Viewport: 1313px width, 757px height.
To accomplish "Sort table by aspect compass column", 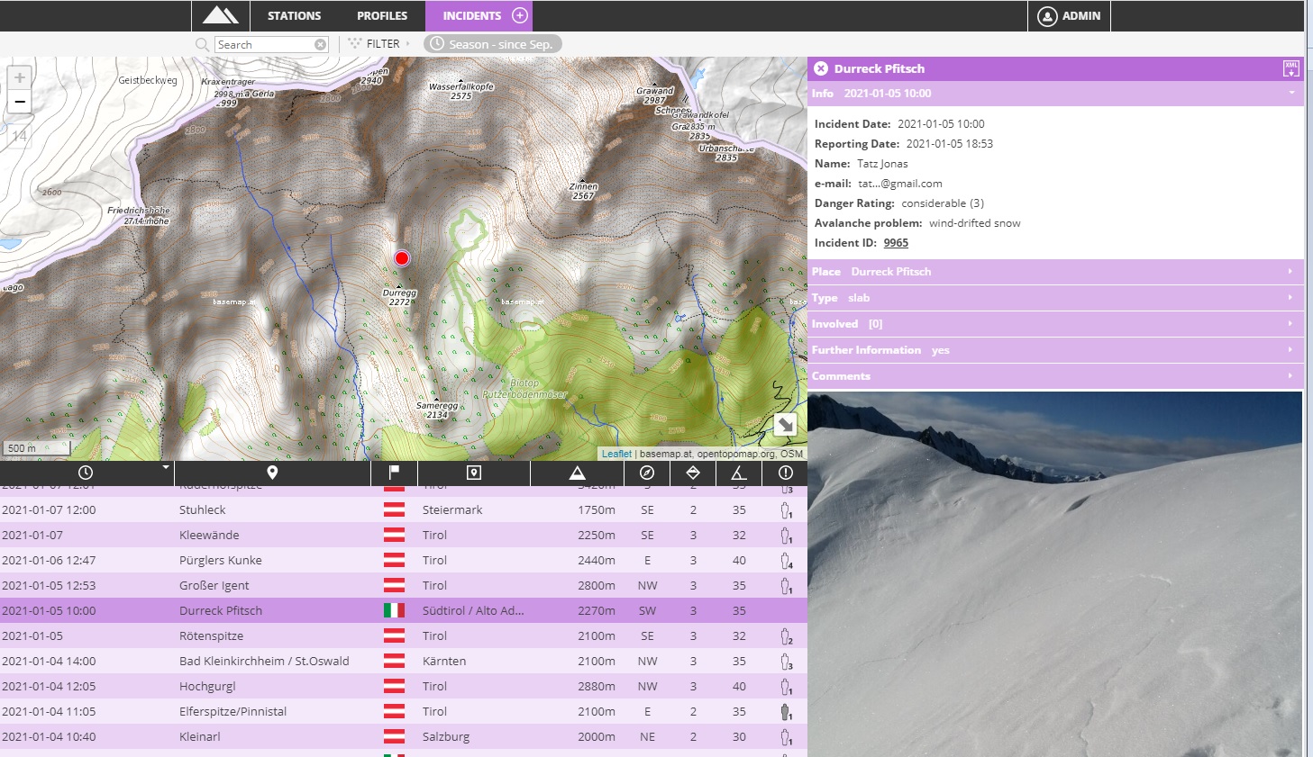I will click(x=647, y=473).
